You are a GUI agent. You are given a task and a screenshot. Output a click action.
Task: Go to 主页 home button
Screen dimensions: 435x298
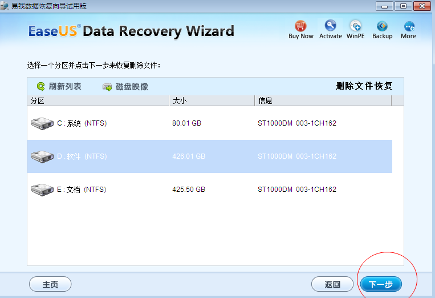50,284
